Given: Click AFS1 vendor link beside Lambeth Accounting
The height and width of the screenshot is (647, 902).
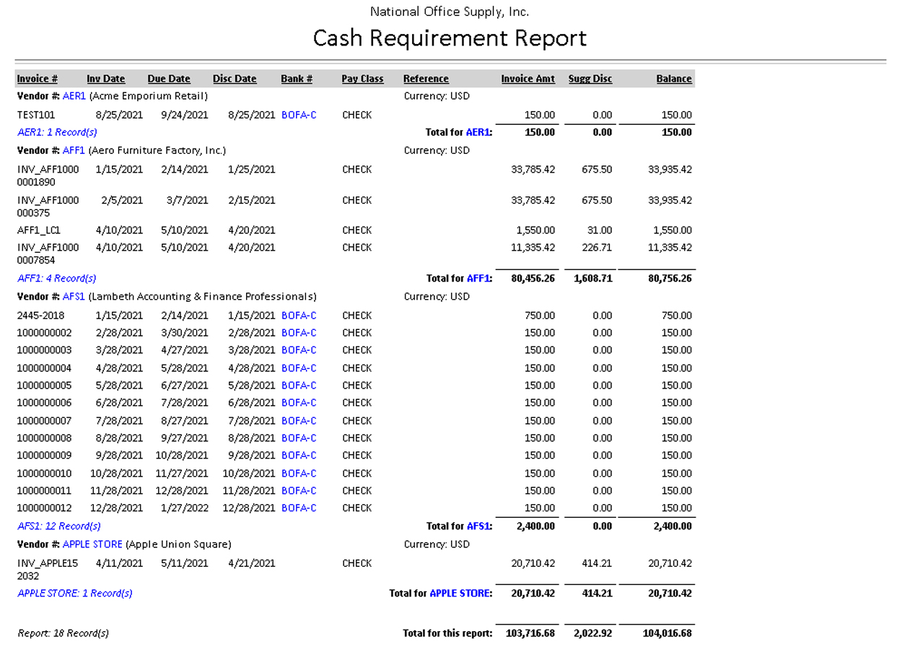Looking at the screenshot, I should pos(74,297).
